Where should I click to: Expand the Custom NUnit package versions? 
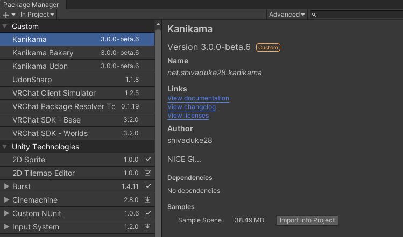[6, 213]
